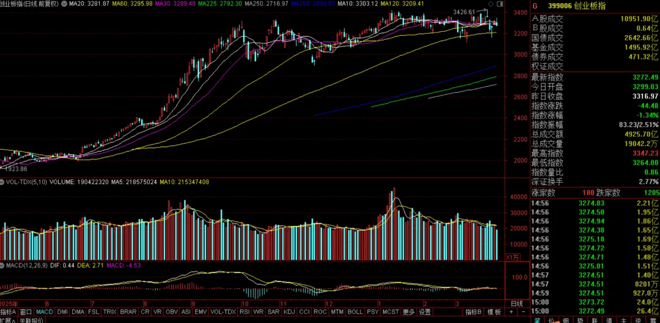Open the 设置 settings button
The image size is (660, 323).
(425, 311)
